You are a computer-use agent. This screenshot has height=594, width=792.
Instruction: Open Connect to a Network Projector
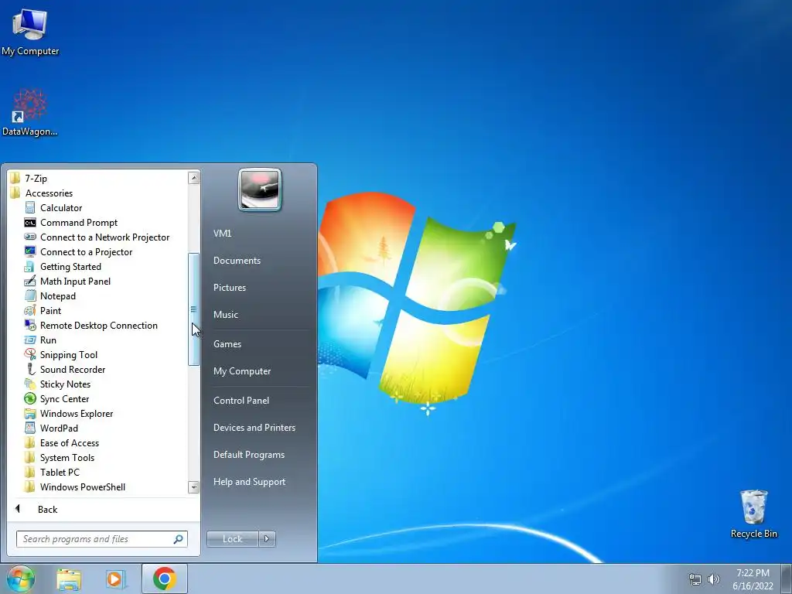point(104,237)
